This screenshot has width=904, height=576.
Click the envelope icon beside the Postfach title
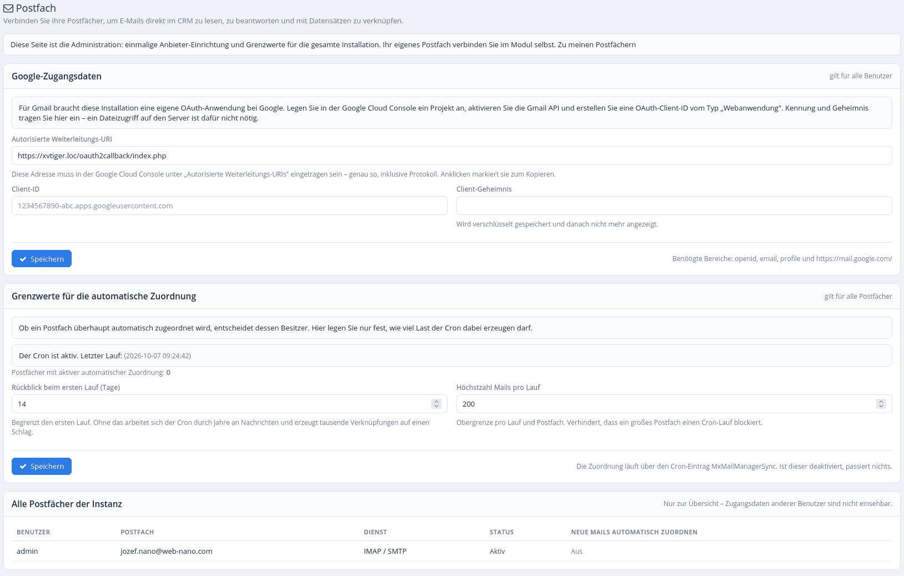pos(8,8)
